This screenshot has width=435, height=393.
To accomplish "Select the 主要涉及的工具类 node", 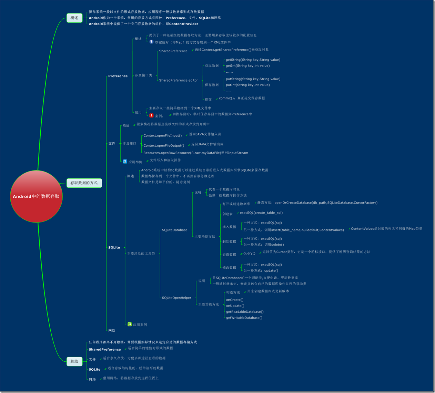I will [x=141, y=254].
